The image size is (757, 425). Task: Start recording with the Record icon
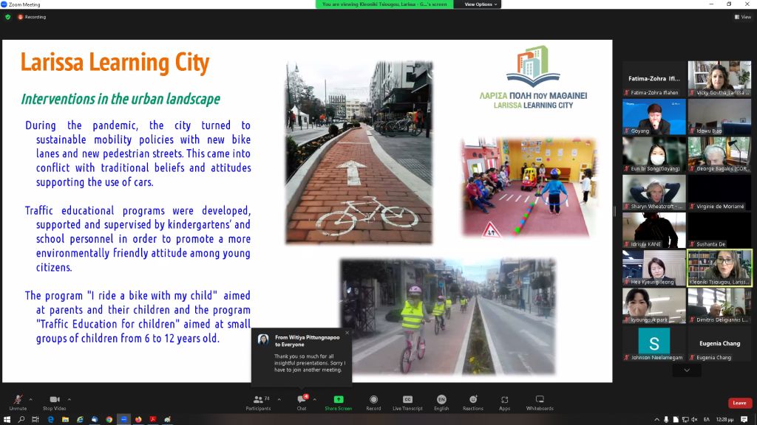coord(373,400)
